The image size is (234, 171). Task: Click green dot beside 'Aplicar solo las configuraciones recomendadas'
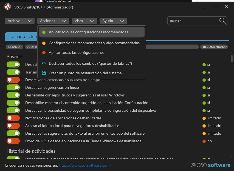pyautogui.click(x=44, y=32)
